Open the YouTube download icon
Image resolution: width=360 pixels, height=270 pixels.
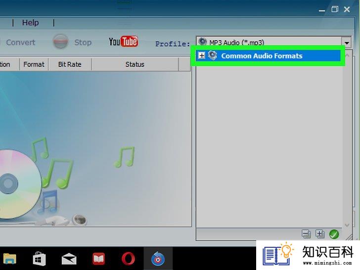tap(124, 42)
